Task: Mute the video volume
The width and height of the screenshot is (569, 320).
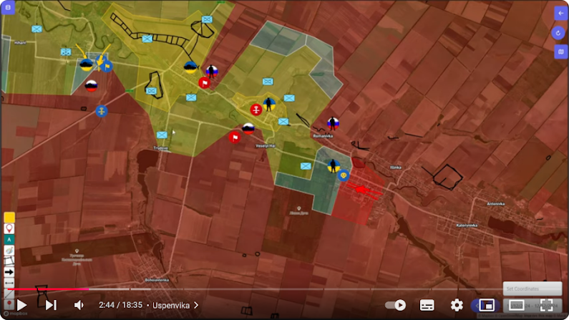Action: (79, 305)
